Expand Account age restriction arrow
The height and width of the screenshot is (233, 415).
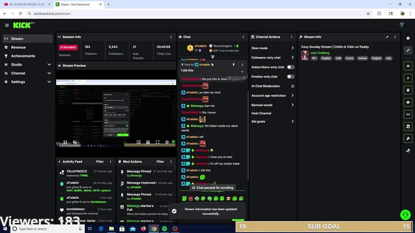click(292, 95)
